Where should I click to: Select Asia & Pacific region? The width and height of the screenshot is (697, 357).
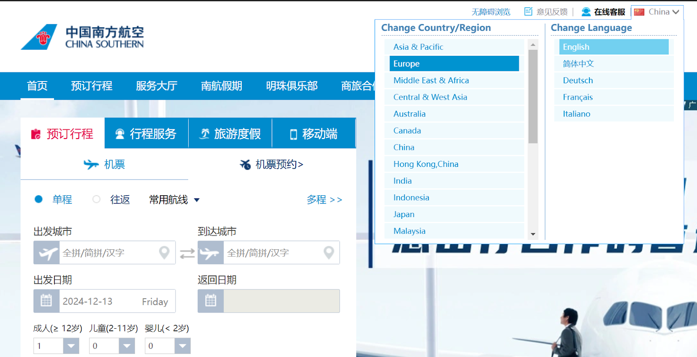[454, 47]
